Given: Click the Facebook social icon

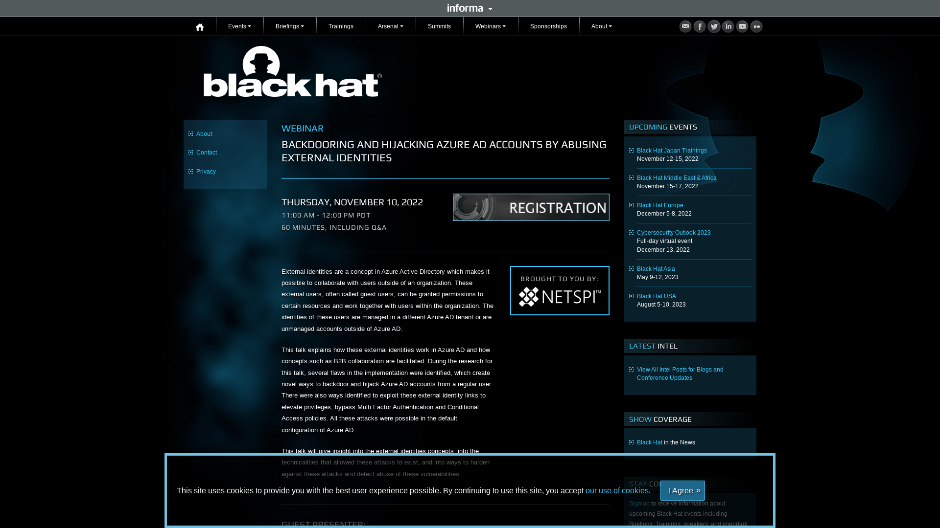Looking at the screenshot, I should pos(699,26).
